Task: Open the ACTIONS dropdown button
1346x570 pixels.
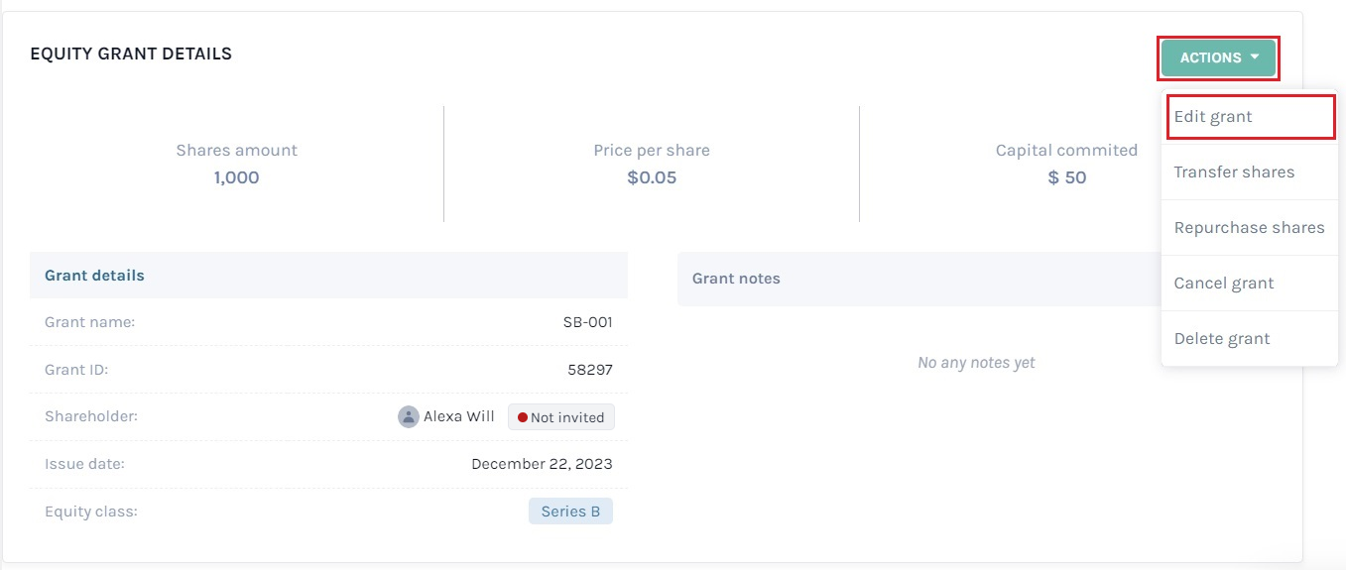Action: [x=1218, y=57]
